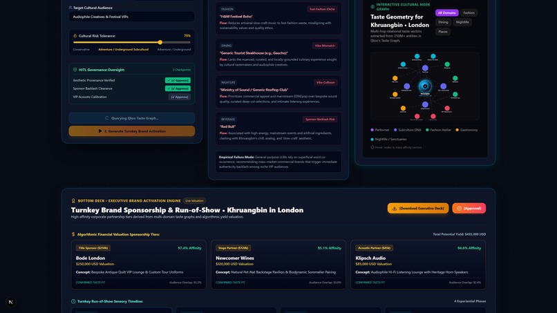Click the Live Valuation badge

click(x=194, y=201)
